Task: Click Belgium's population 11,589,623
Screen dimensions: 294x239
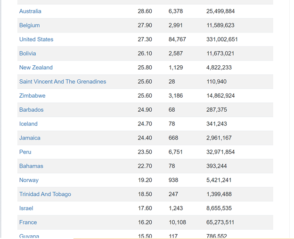Action: 220,25
